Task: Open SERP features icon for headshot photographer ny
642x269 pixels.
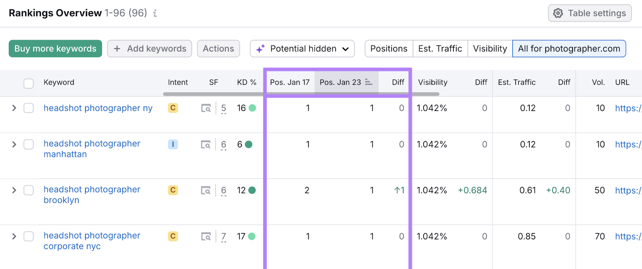Action: (x=206, y=108)
